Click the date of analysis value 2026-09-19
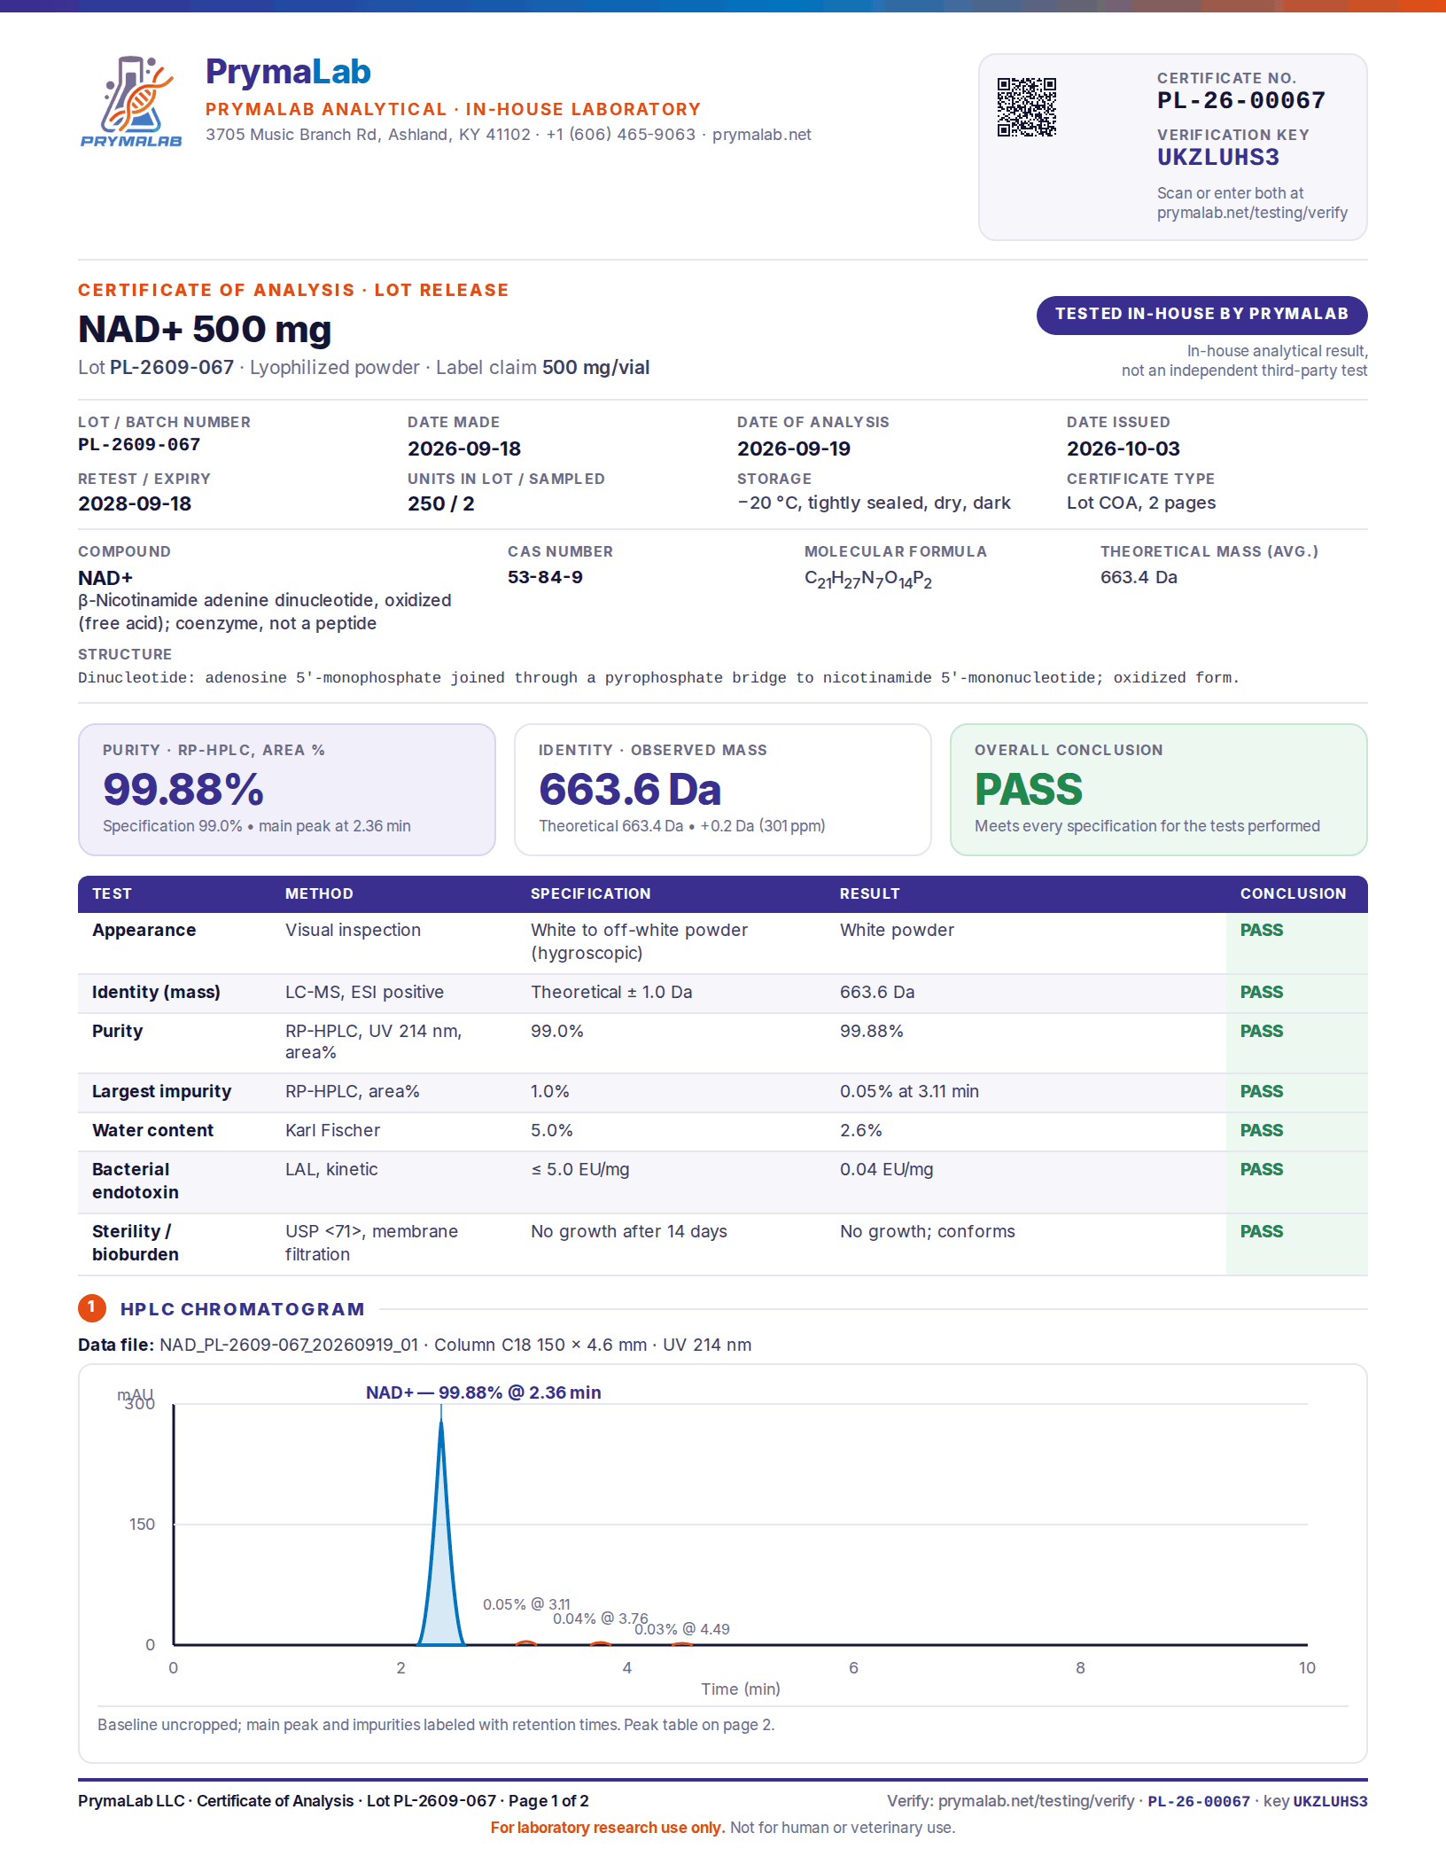1446x1872 pixels. (x=793, y=448)
